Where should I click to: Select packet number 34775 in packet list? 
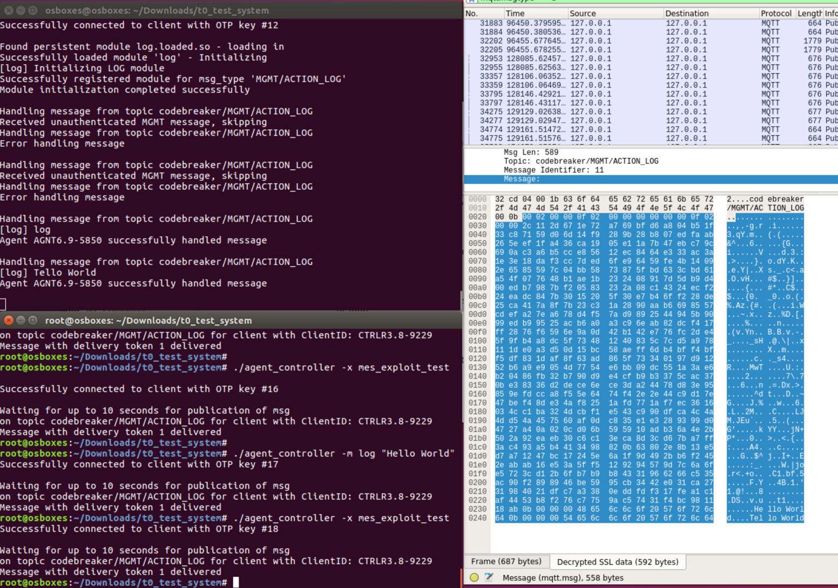tap(651, 138)
